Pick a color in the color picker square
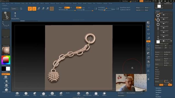 coord(6,60)
